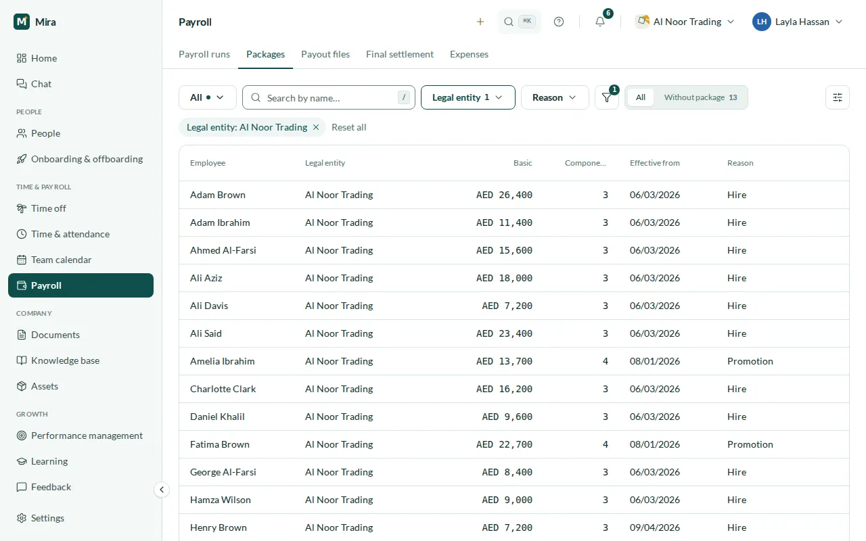Remove the Legal entity: Al Noor Trading chip

(x=316, y=127)
